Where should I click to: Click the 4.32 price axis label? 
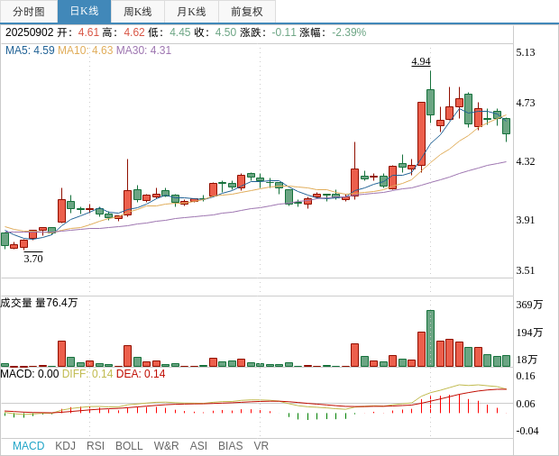(x=526, y=161)
